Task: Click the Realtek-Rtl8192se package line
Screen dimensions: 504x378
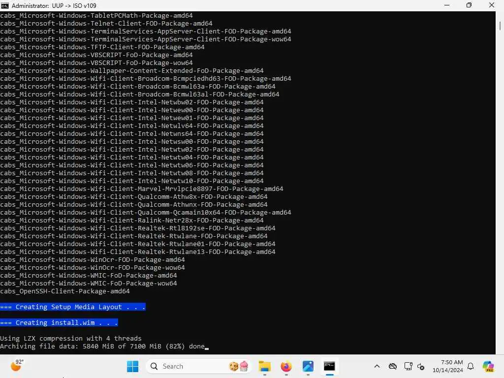Action: pyautogui.click(x=138, y=228)
